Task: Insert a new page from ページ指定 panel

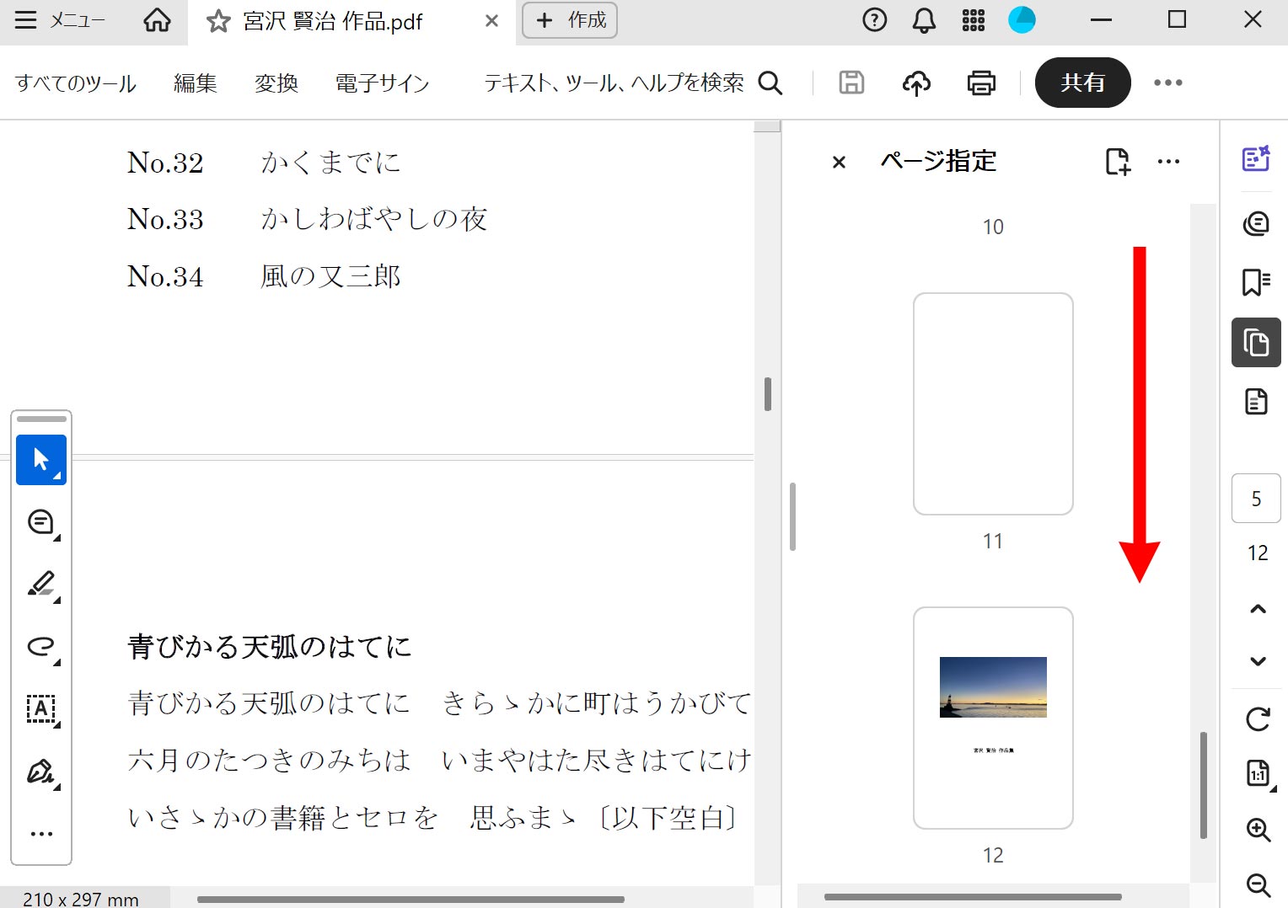Action: point(1118,162)
